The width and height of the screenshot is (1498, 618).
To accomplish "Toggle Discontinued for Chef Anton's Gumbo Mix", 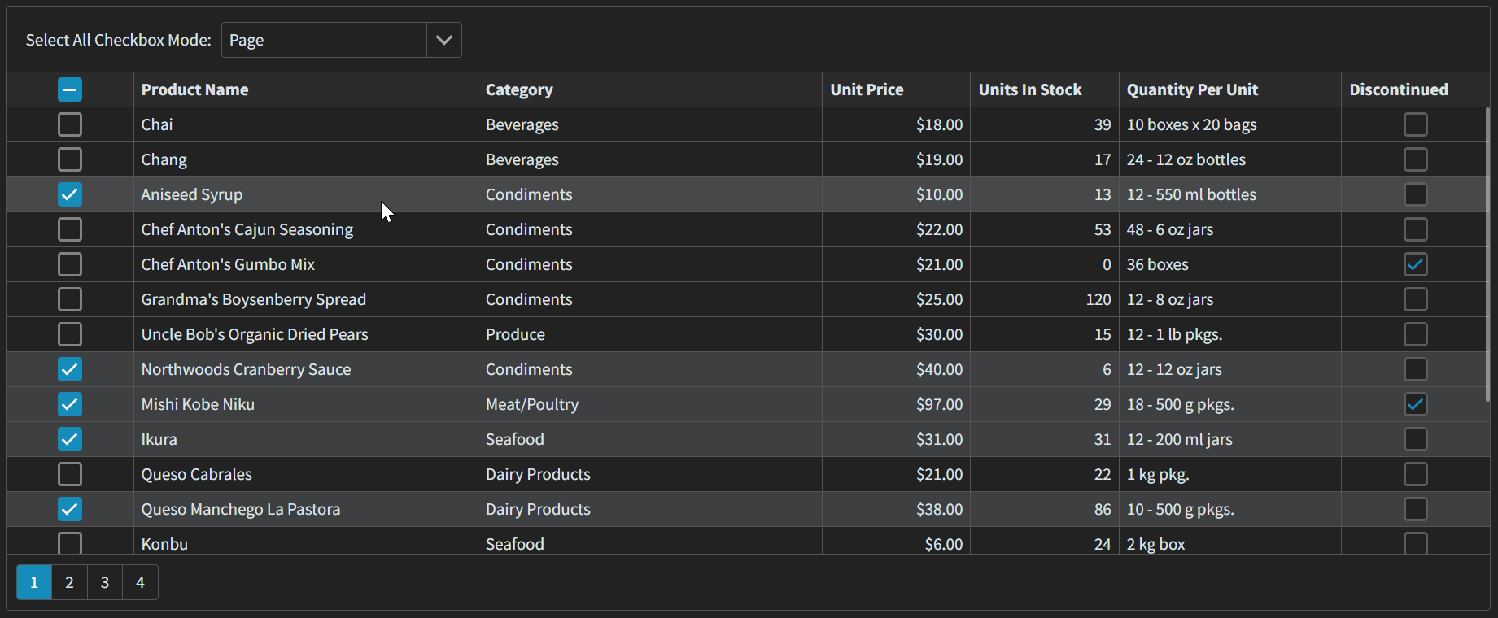I will [1415, 264].
